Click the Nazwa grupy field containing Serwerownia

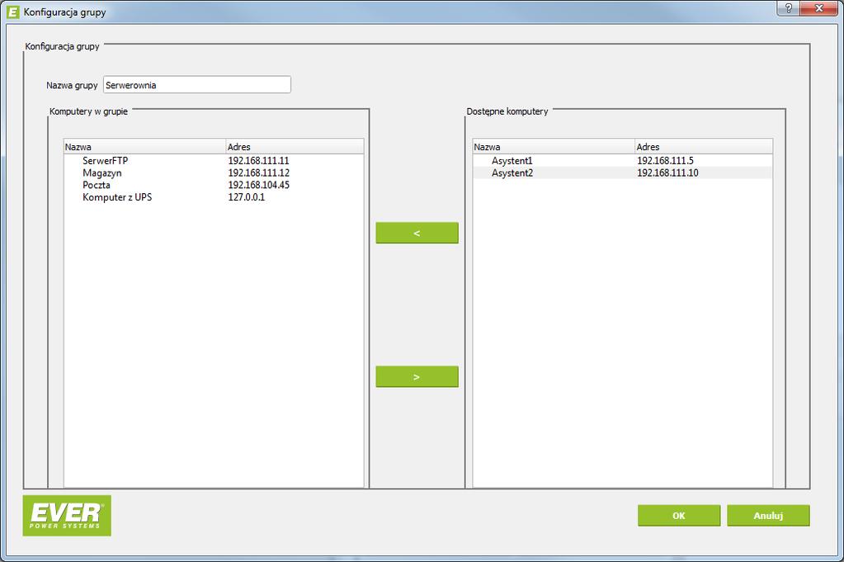[197, 84]
